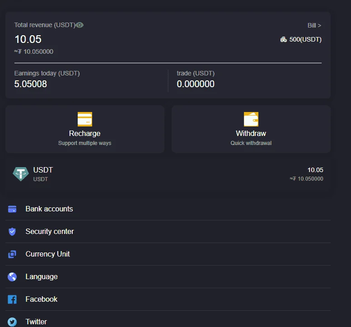Open Bank accounts
Image resolution: width=351 pixels, height=327 pixels.
pyautogui.click(x=168, y=209)
